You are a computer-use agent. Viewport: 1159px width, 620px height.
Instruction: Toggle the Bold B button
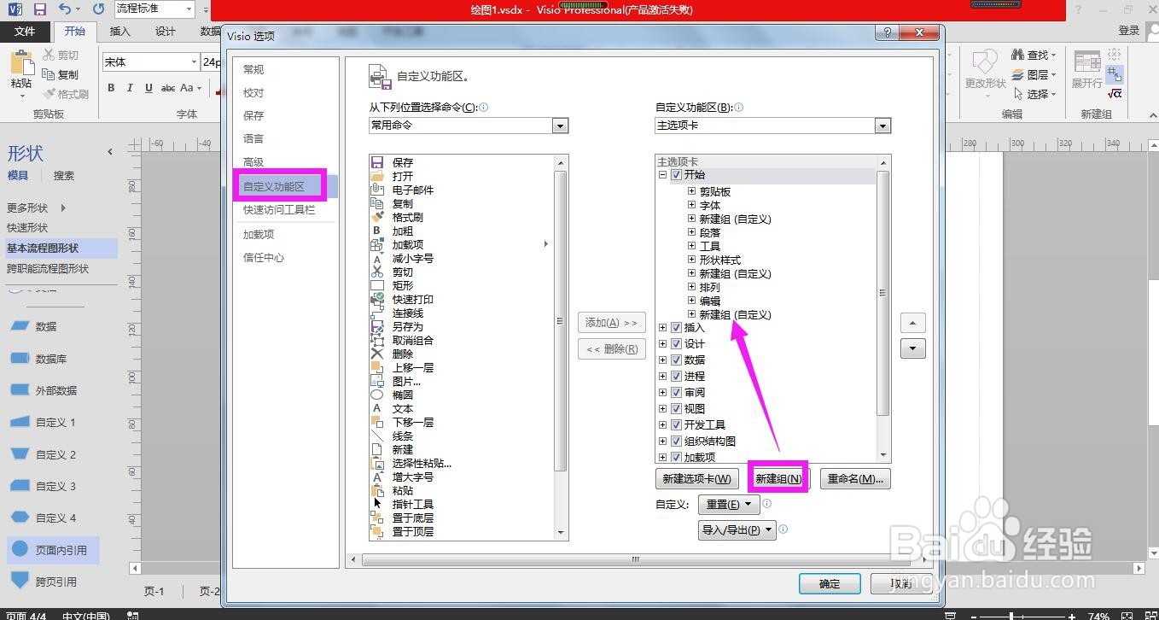pyautogui.click(x=111, y=88)
